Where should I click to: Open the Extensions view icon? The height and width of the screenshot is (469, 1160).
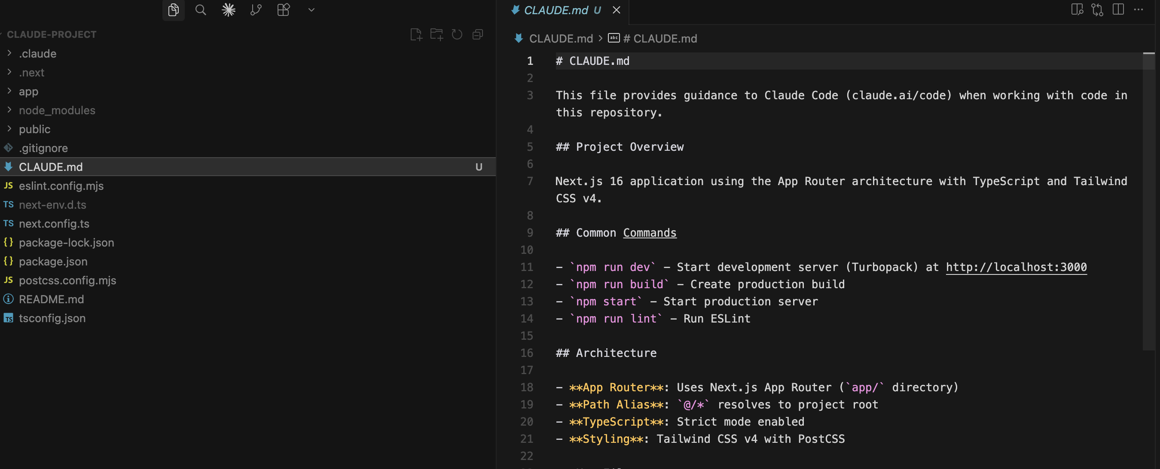tap(283, 10)
